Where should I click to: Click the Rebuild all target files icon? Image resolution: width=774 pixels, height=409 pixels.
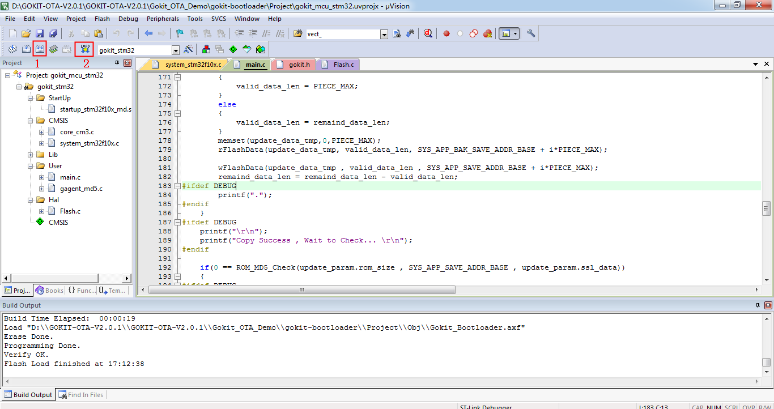[x=40, y=49]
